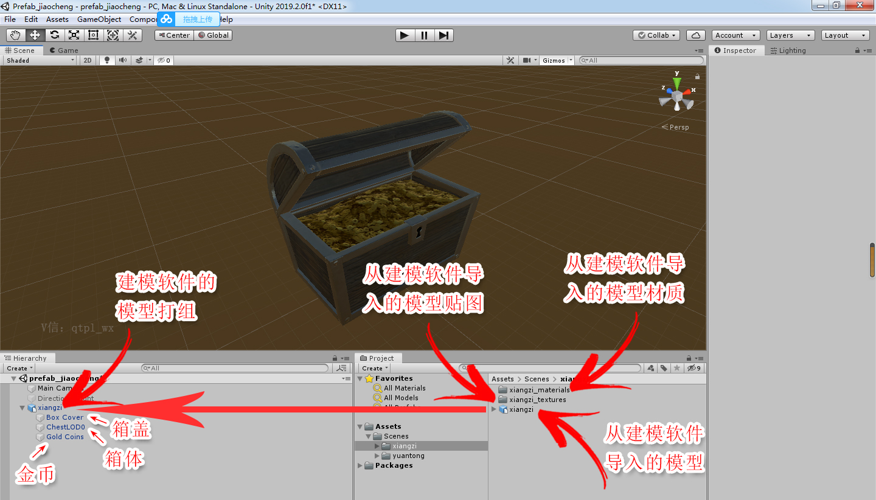This screenshot has width=876, height=500.
Task: Search by type icon in Project
Action: click(651, 368)
